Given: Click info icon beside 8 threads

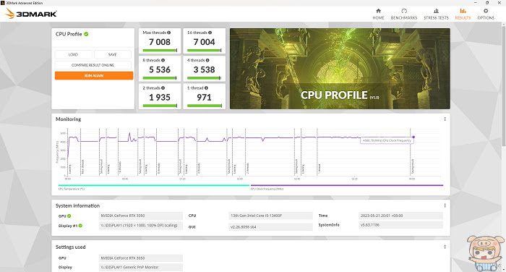Looking at the screenshot, I should tap(163, 61).
